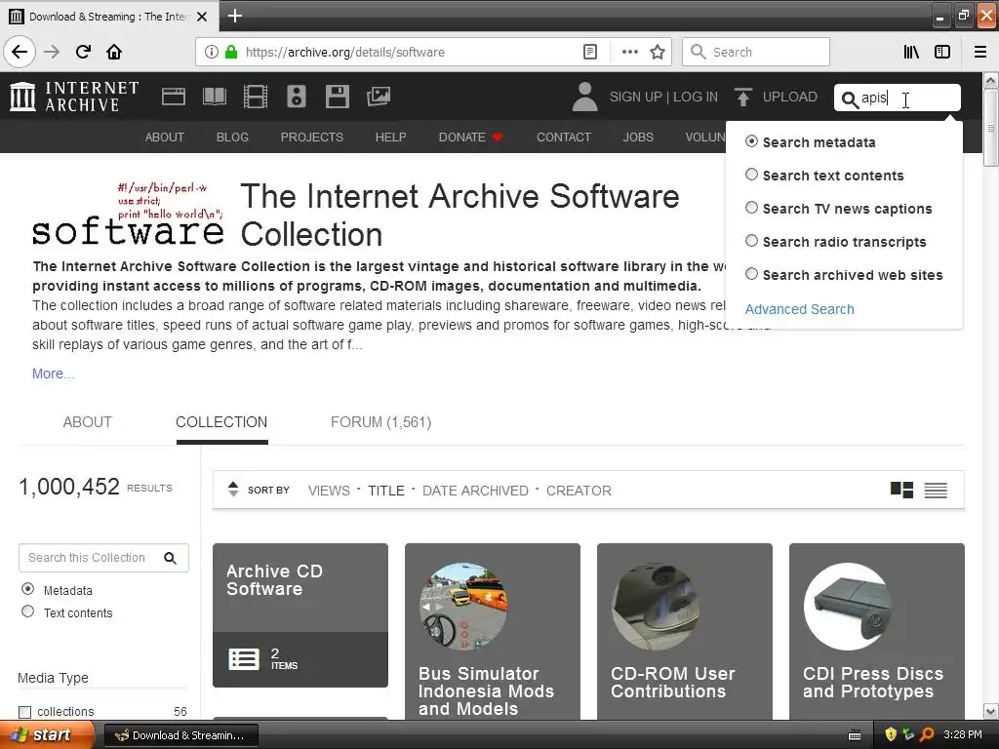999x749 pixels.
Task: Toggle the Firefox sidebars icon
Action: pyautogui.click(x=942, y=52)
